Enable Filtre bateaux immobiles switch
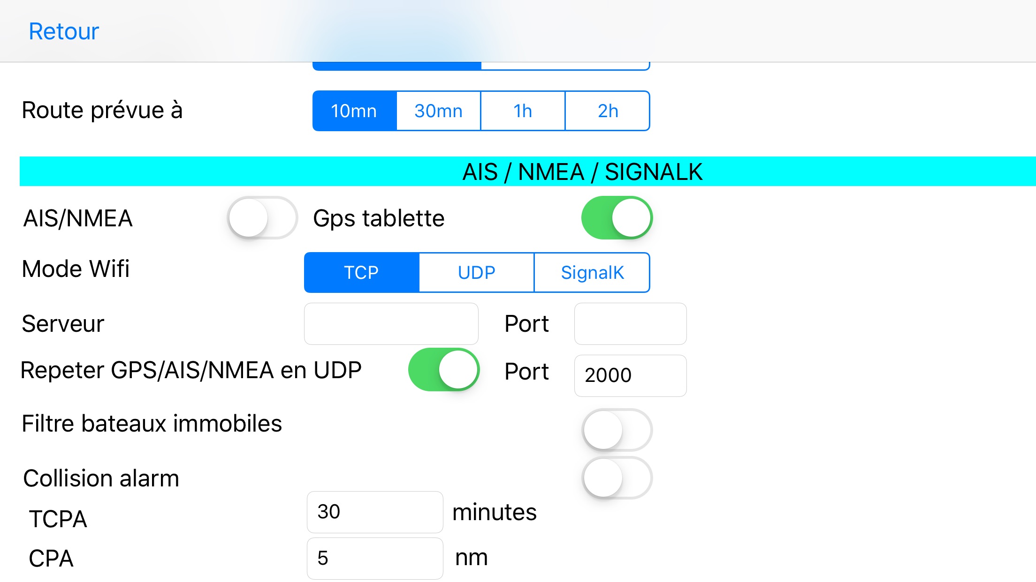This screenshot has width=1036, height=582. 617,430
